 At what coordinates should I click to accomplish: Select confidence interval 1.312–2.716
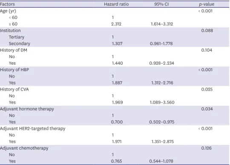[162, 83]
